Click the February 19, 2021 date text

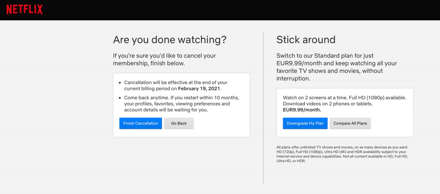(199, 89)
